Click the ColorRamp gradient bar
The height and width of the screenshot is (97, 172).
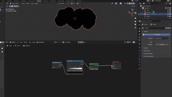[x=75, y=69]
